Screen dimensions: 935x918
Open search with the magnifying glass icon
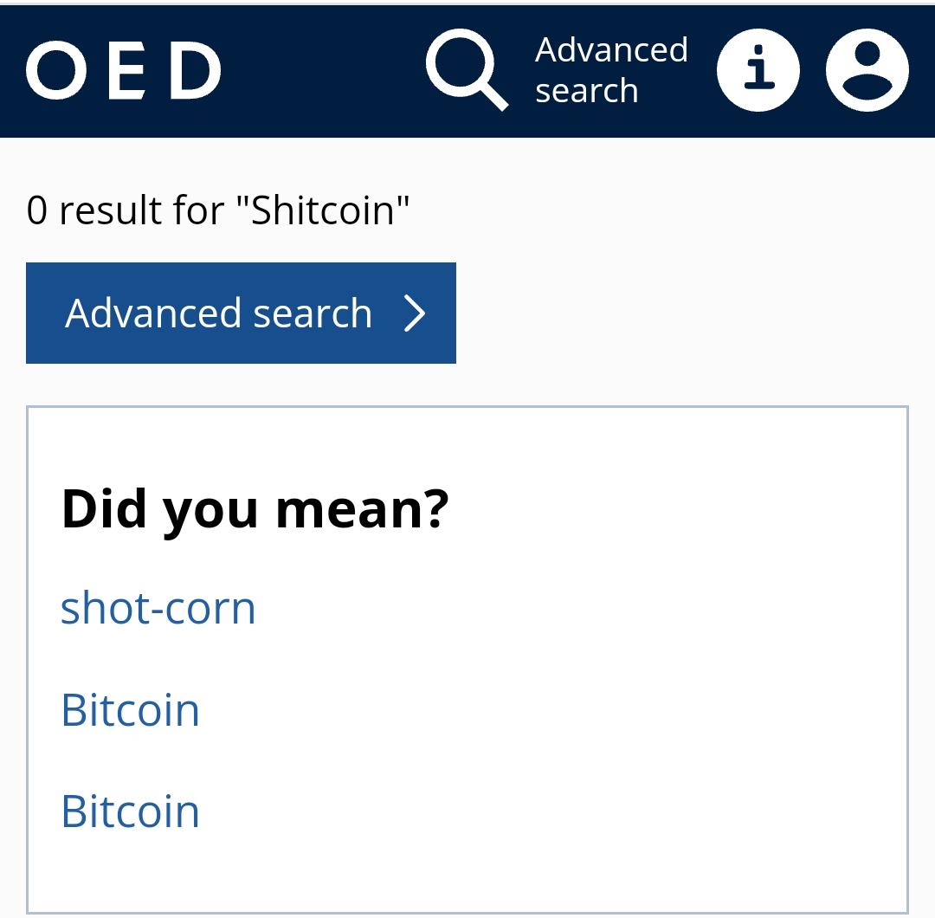[466, 69]
